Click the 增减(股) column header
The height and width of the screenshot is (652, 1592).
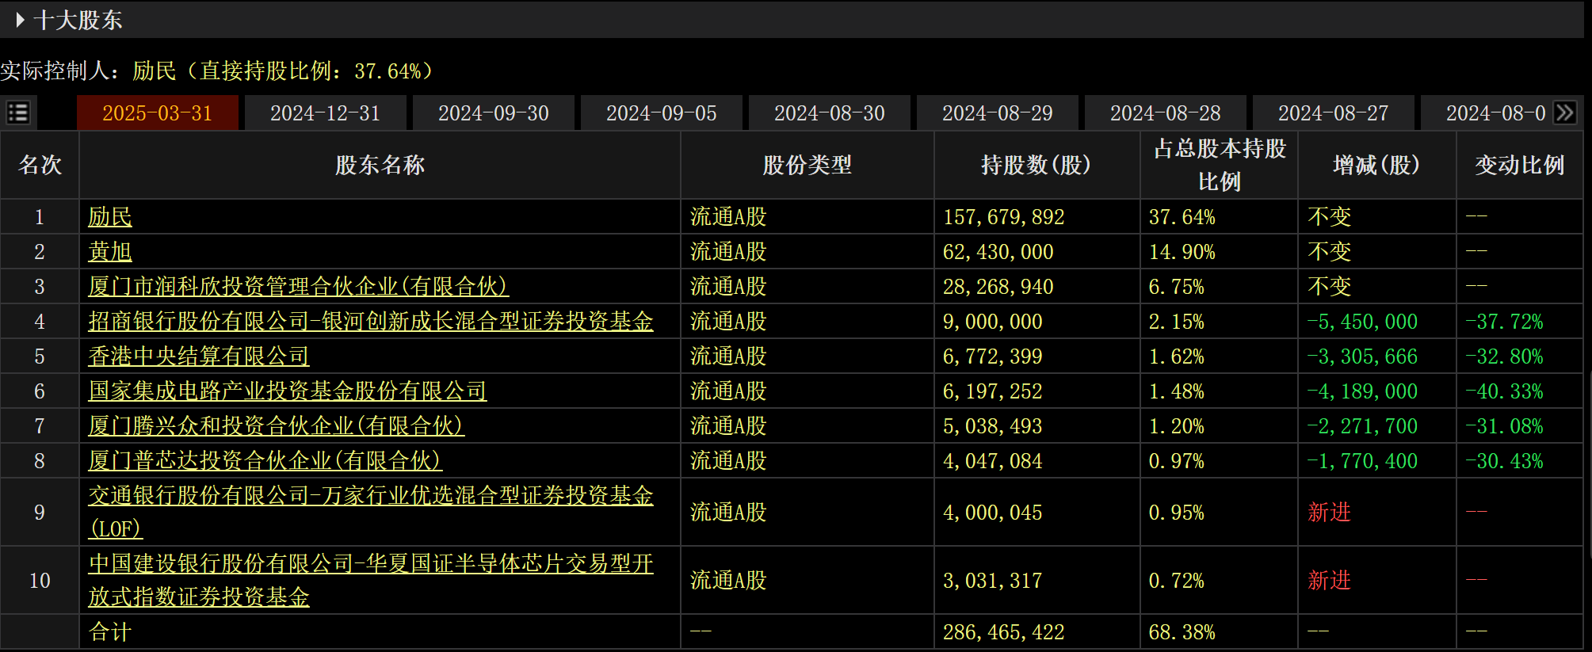(x=1377, y=165)
